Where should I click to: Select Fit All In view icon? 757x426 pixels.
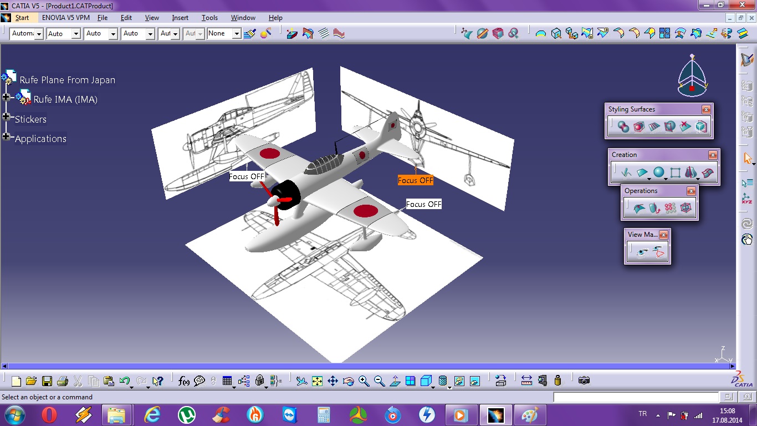317,381
